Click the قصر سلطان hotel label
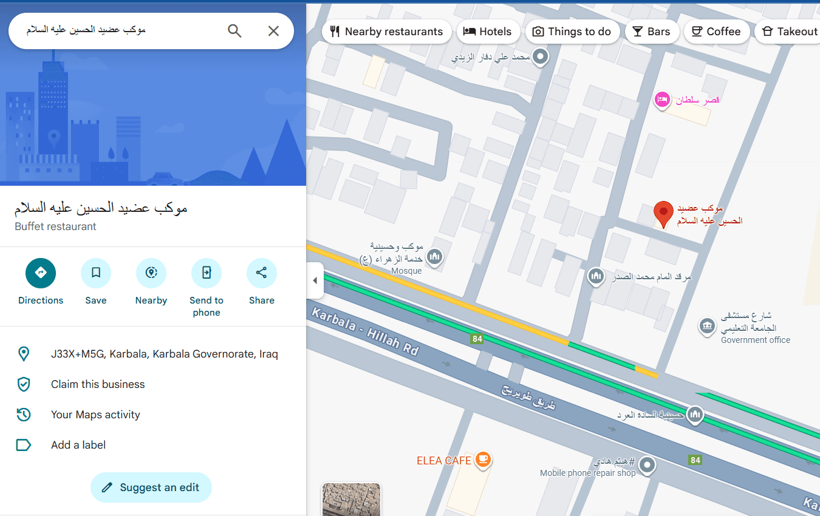Viewport: 820px width, 516px height. click(x=698, y=100)
